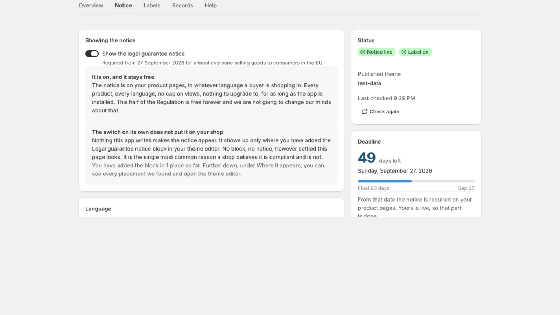Click the checkmark icon in Label on badge
The image size is (560, 315).
pos(404,52)
